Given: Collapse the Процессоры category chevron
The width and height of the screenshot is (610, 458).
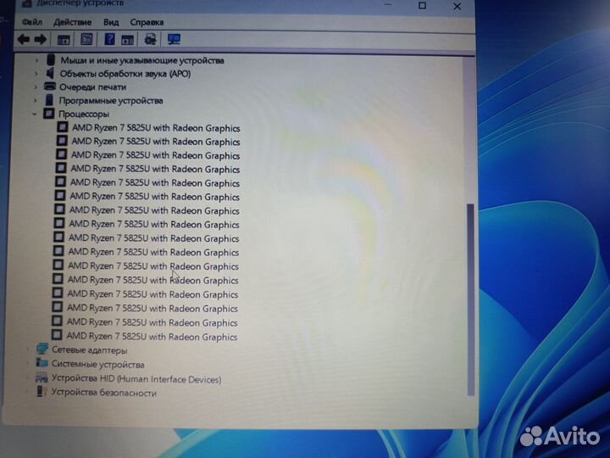Looking at the screenshot, I should [x=34, y=114].
